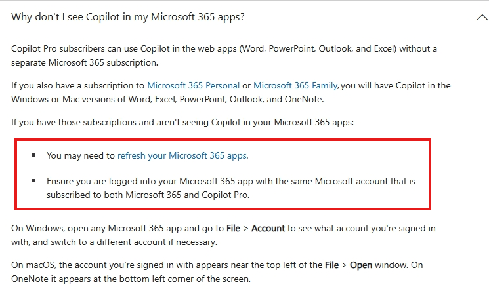
Task: Click the "Why don't I see Copilot" heading
Action: click(x=128, y=16)
